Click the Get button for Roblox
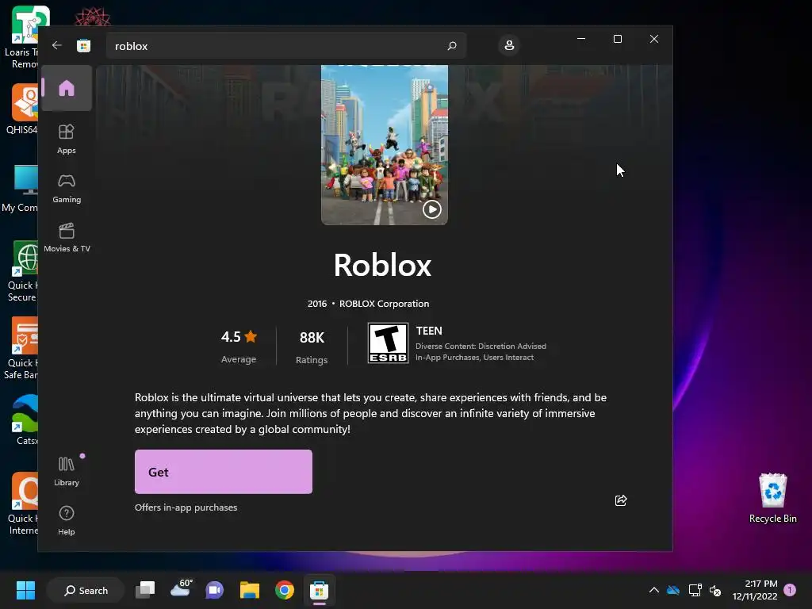812x609 pixels. (x=223, y=472)
